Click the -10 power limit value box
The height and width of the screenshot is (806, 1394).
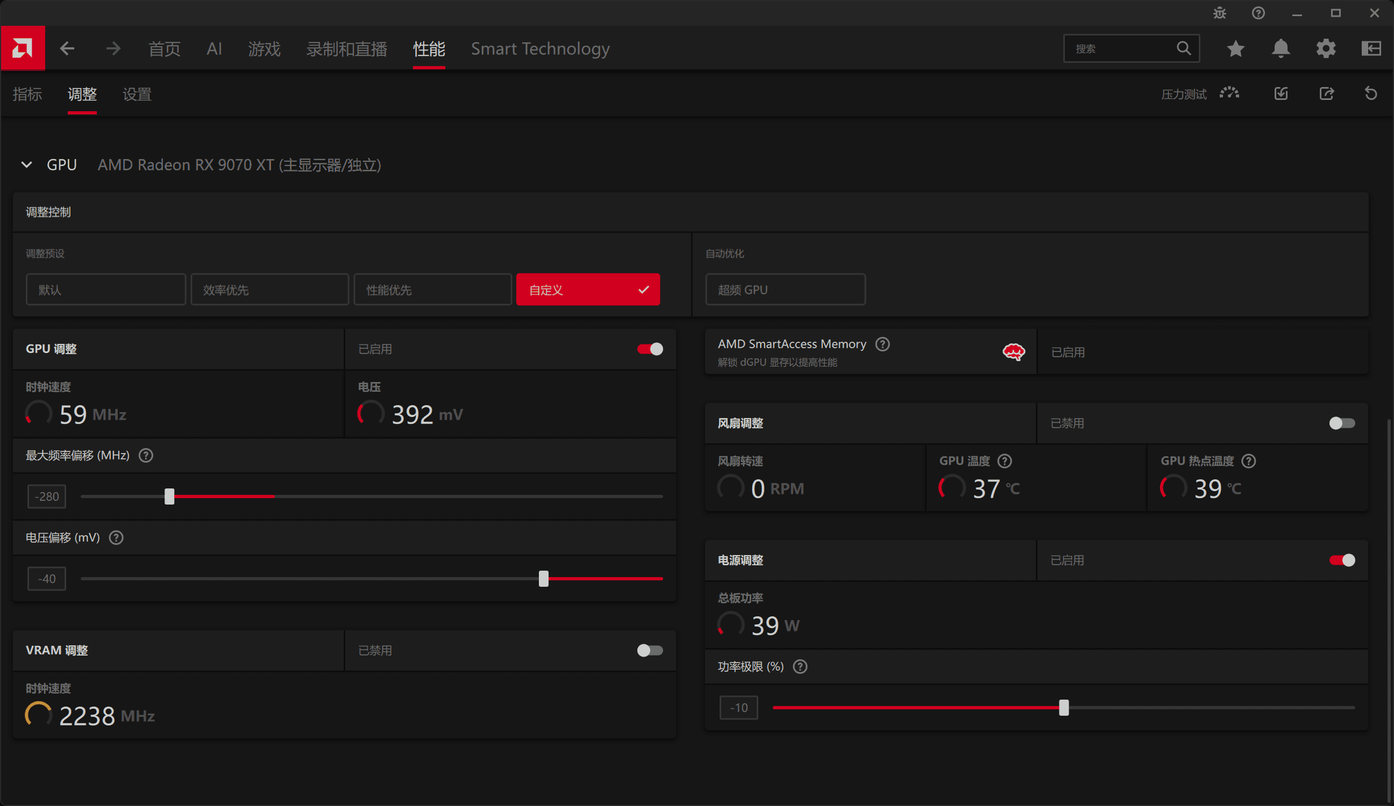(738, 708)
